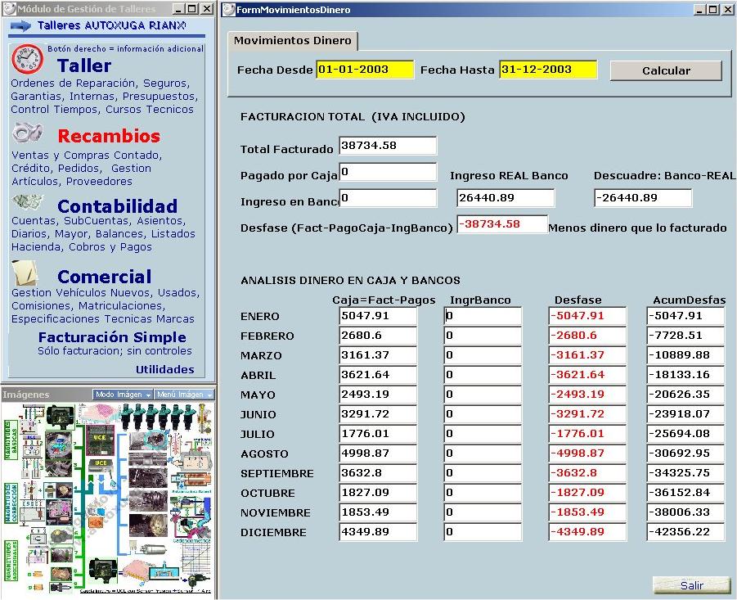Click the notepad icon beside Comercial
The width and height of the screenshot is (737, 600).
click(x=25, y=273)
